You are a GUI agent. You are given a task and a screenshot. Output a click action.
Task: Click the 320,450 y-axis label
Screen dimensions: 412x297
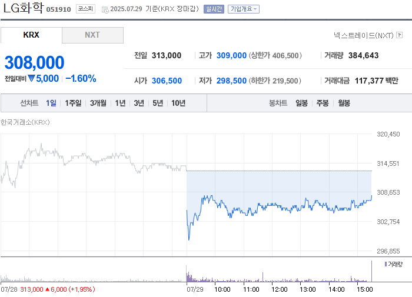coord(388,134)
